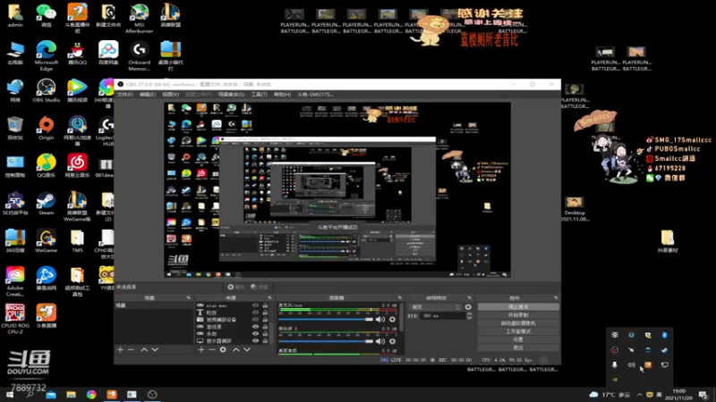Toggle visibility of xiao mao source
This screenshot has width=716, height=402.
[x=256, y=306]
